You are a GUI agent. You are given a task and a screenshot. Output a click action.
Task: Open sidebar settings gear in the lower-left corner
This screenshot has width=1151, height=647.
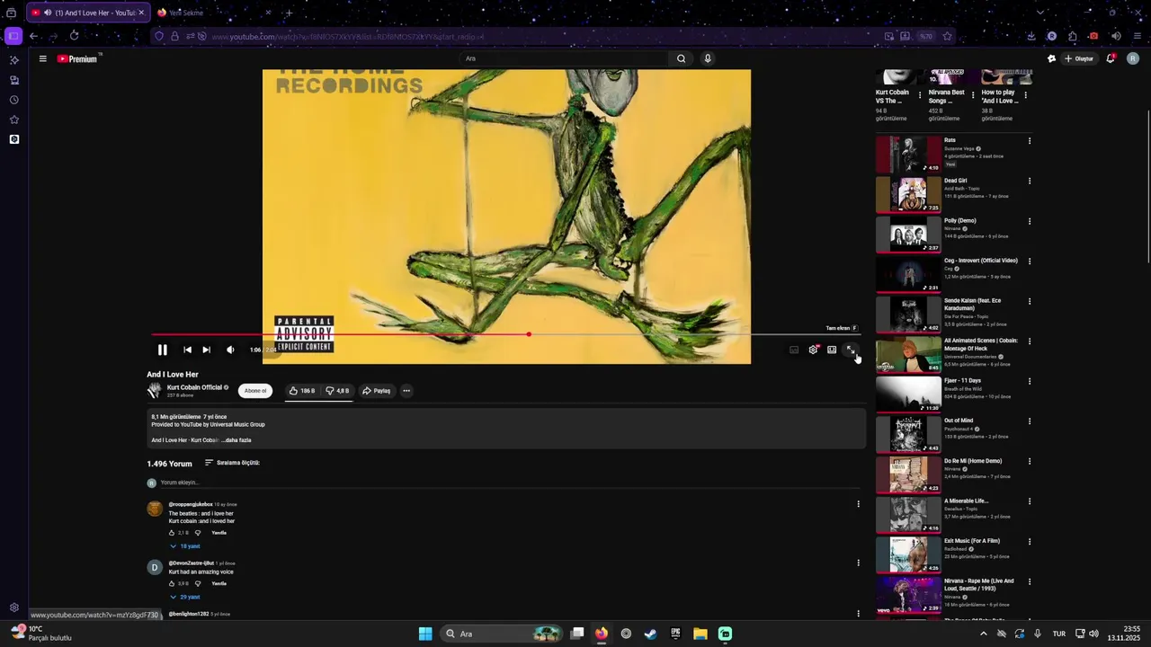[x=13, y=607]
